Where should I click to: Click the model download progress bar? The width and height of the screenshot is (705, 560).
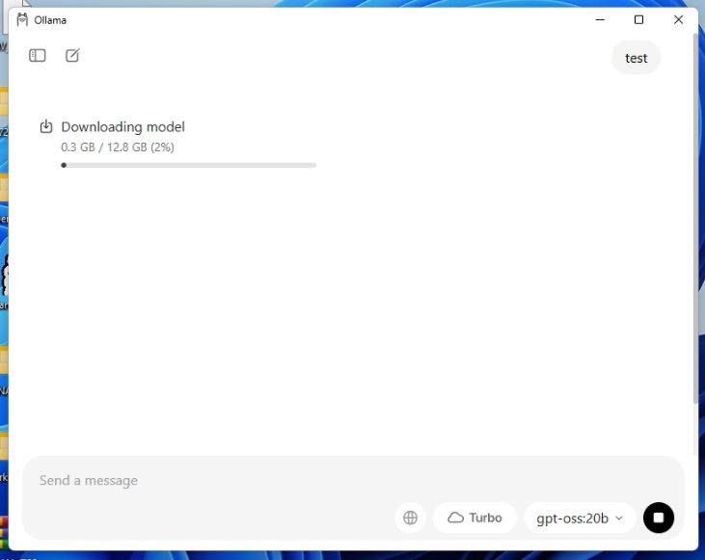[188, 165]
